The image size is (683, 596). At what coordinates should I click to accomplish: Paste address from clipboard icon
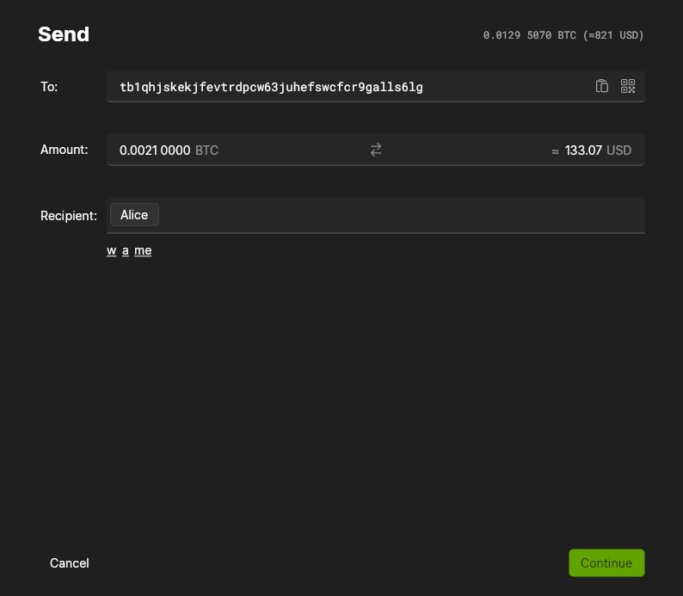coord(601,86)
